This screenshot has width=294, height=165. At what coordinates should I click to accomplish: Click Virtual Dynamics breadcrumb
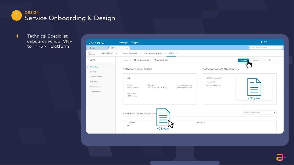pos(130,53)
